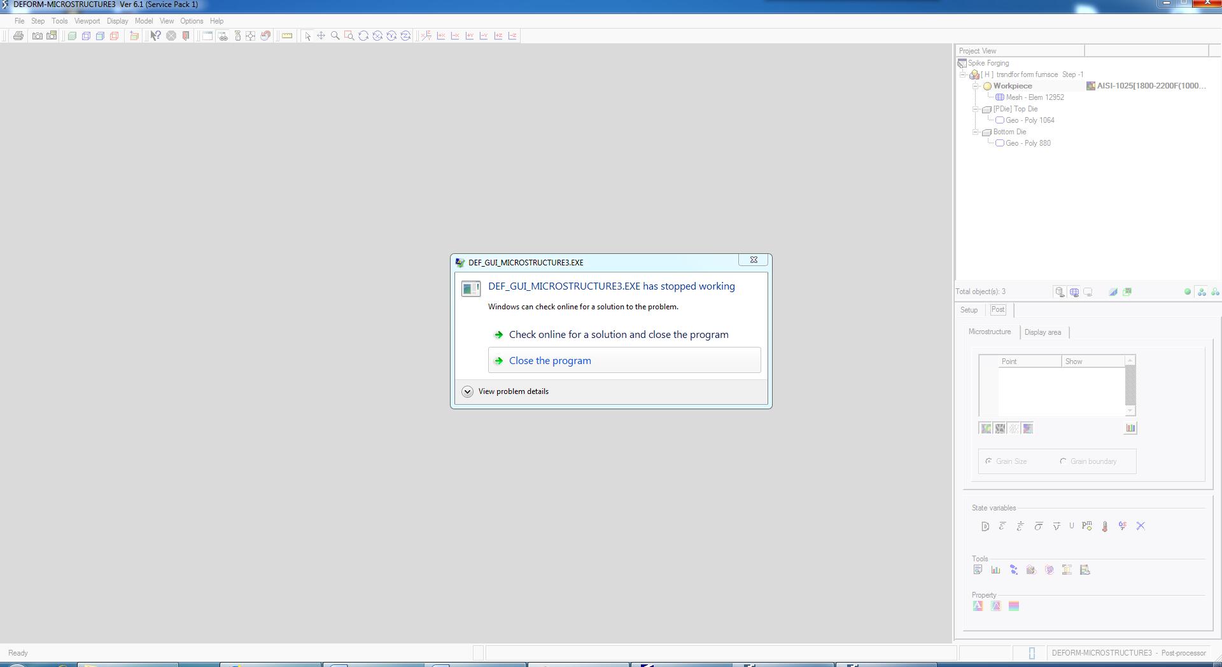Select the zoom window box tool
Viewport: 1222px width, 667px height.
tap(349, 36)
